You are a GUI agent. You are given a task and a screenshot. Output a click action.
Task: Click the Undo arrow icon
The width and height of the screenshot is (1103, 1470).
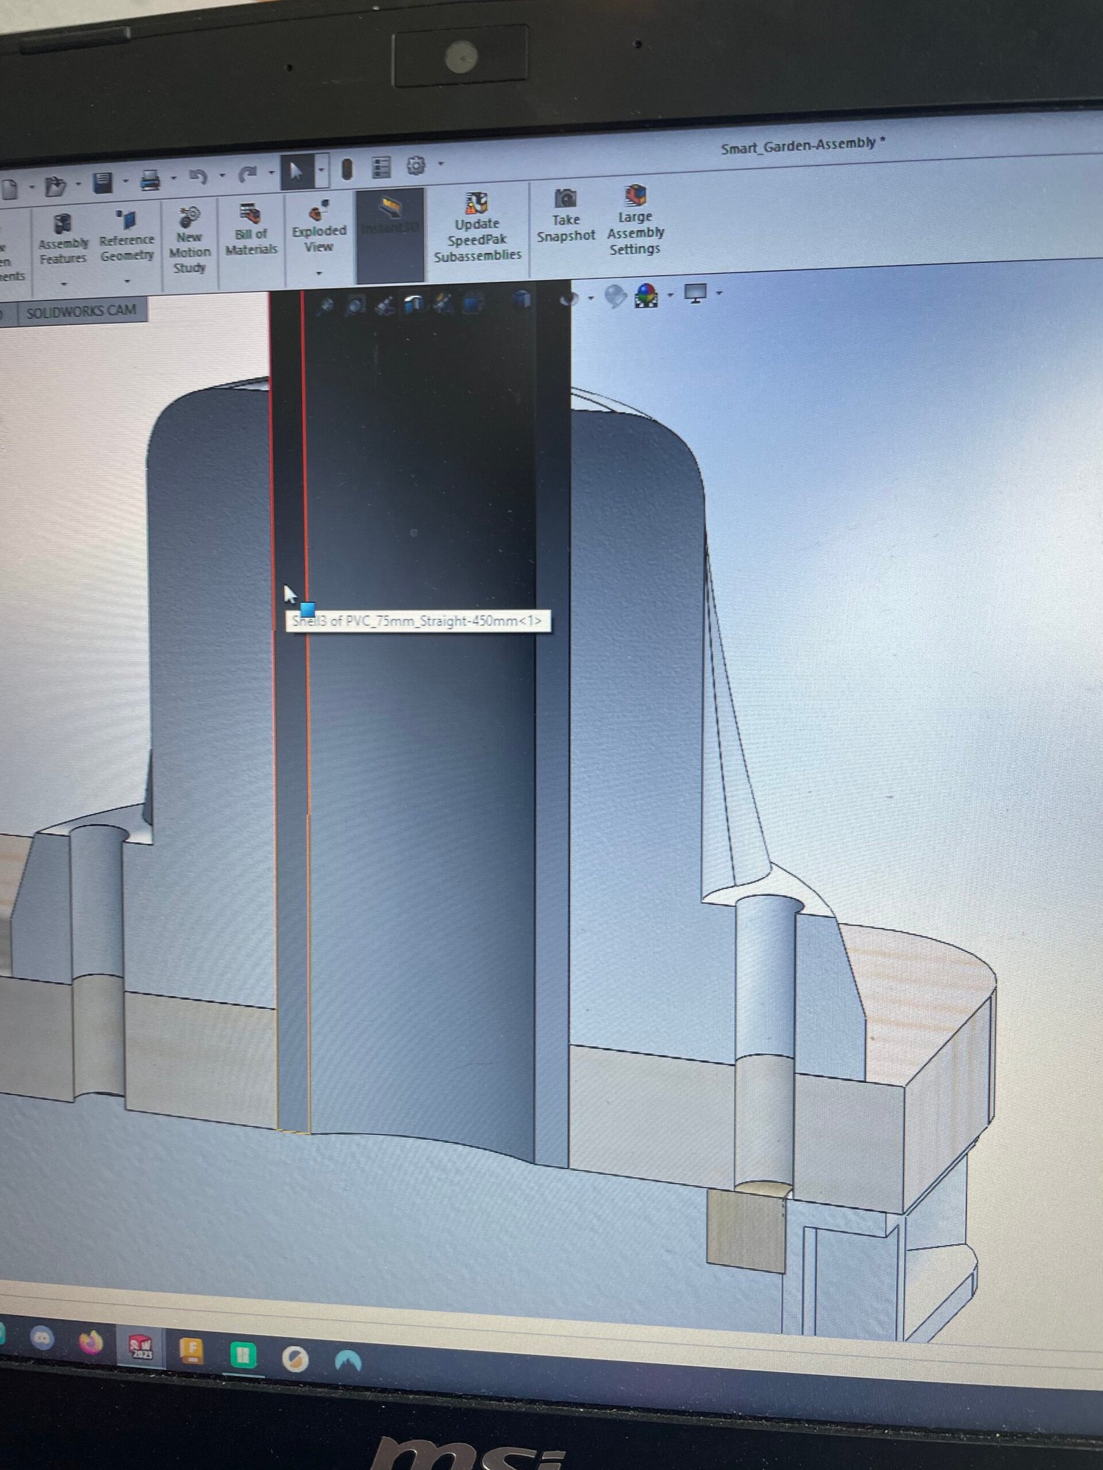[x=198, y=178]
